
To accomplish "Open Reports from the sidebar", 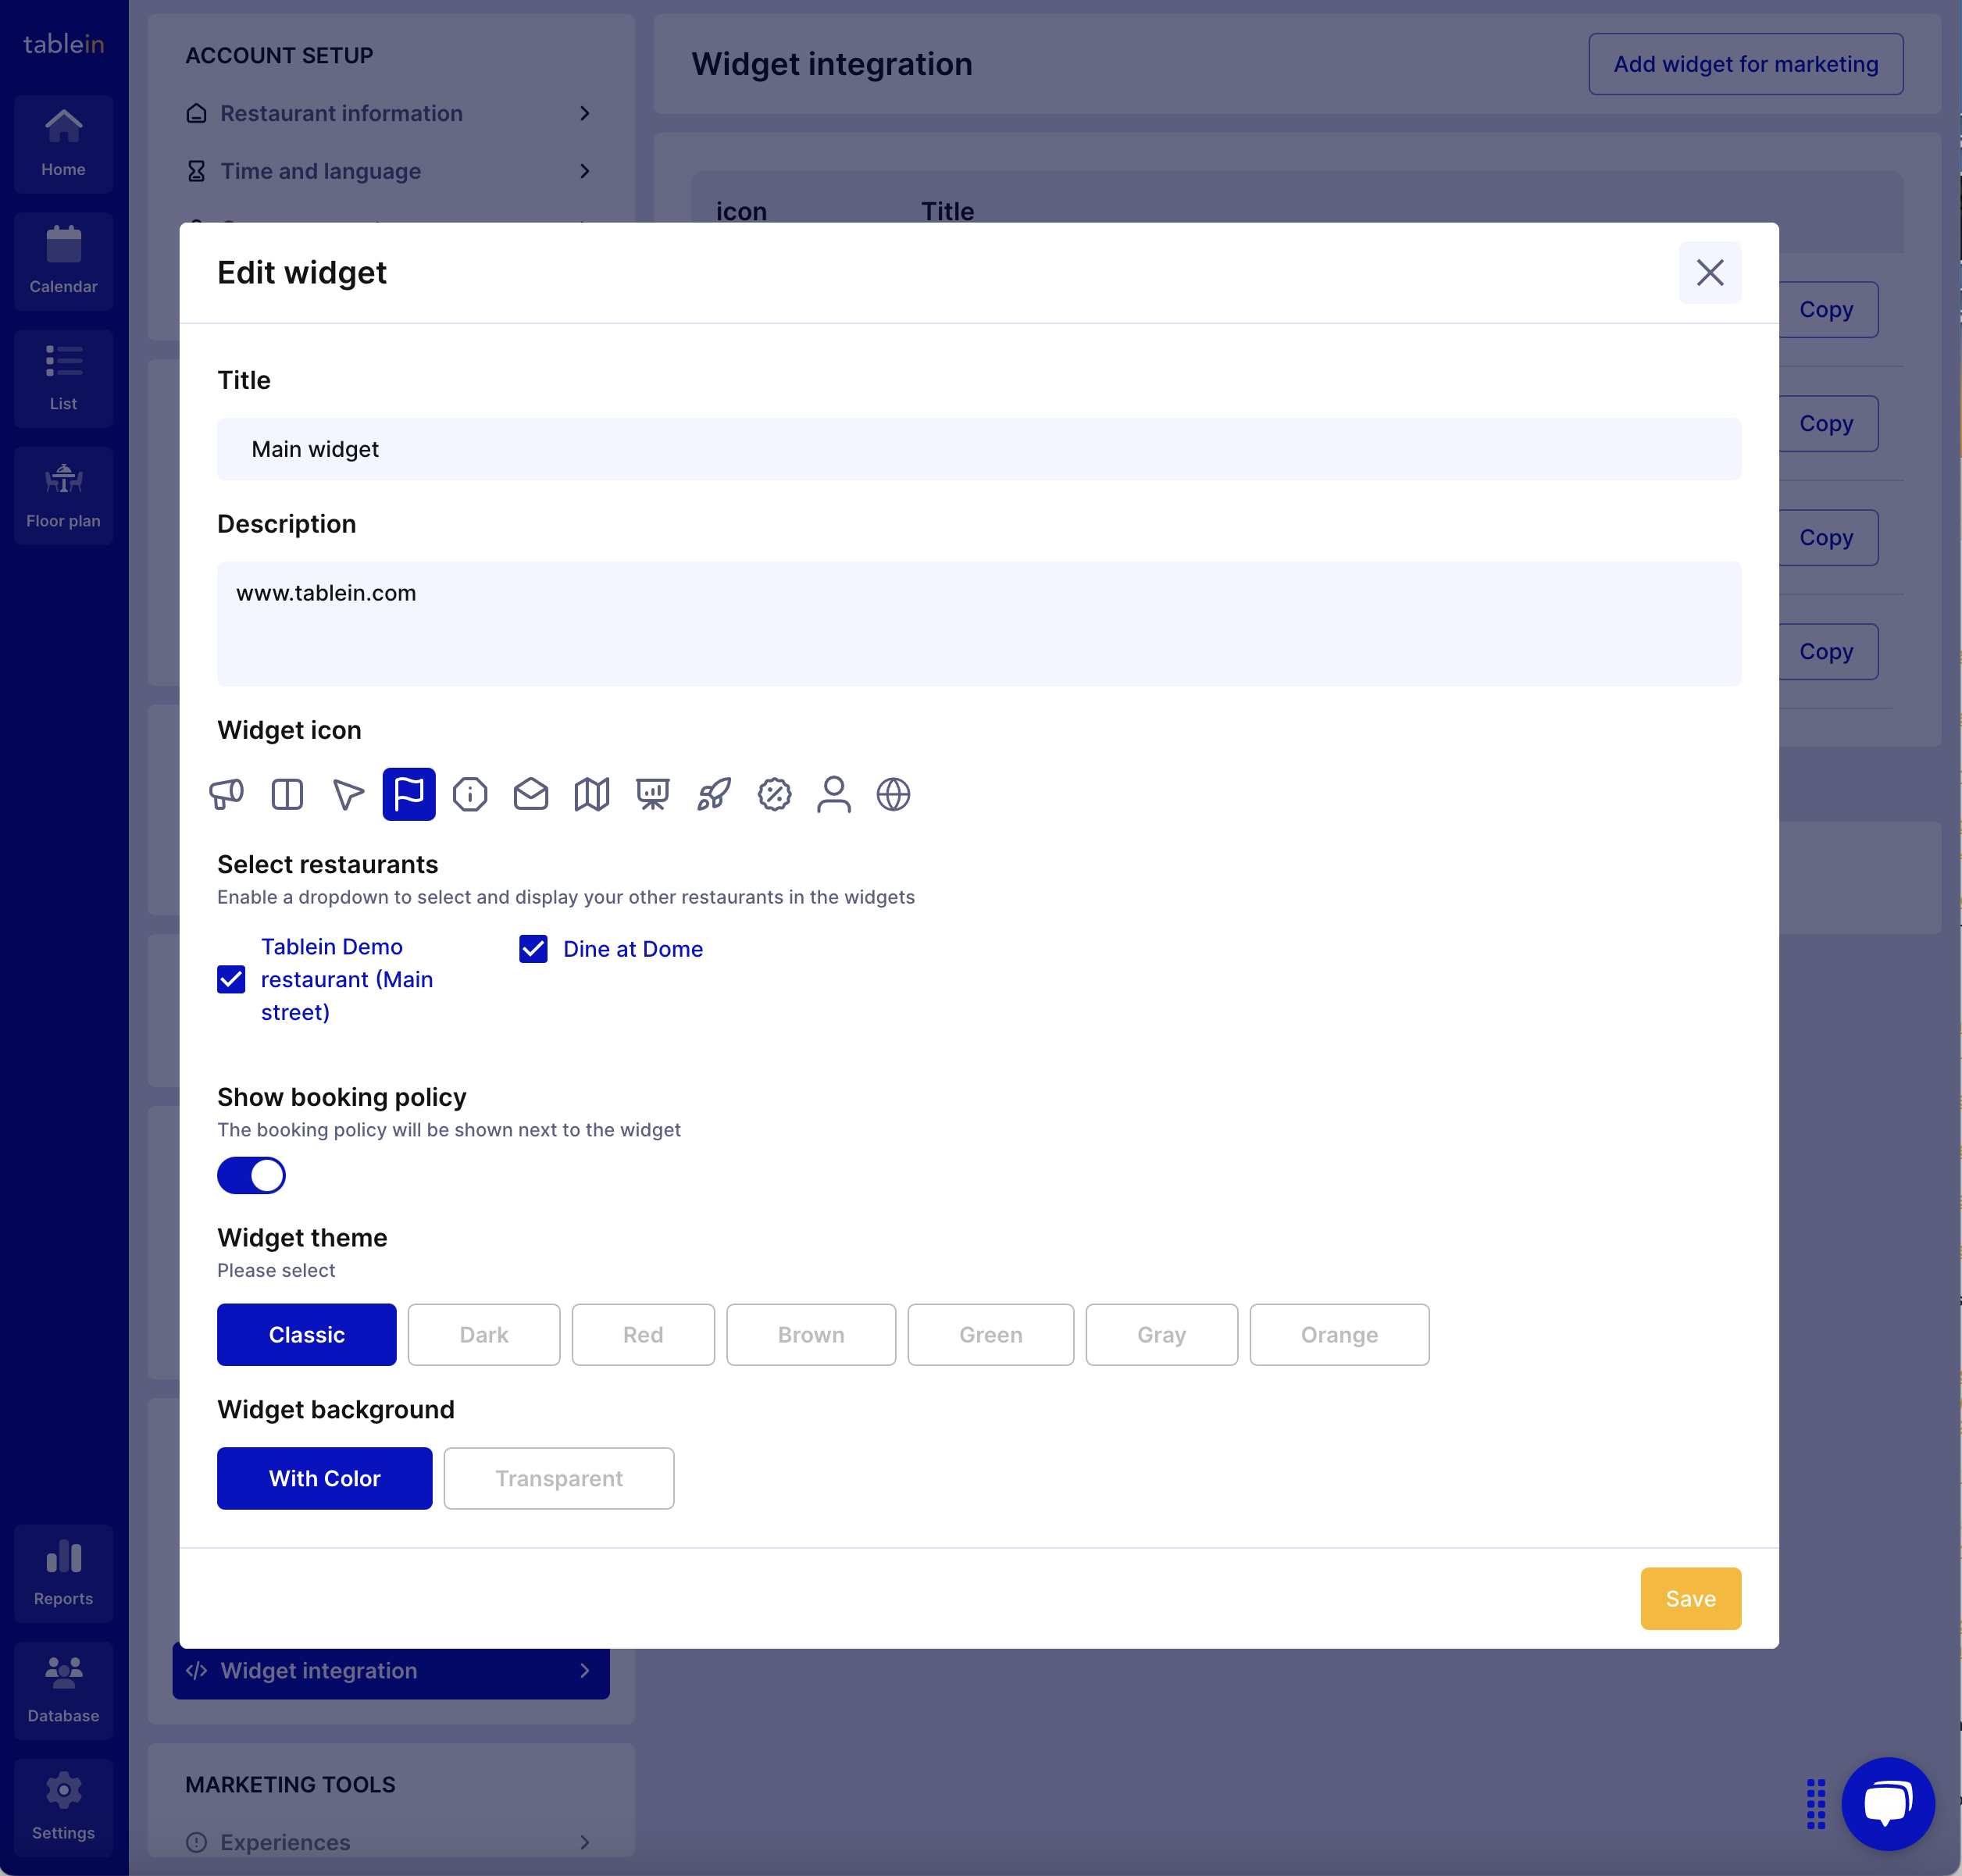I will coord(63,1573).
